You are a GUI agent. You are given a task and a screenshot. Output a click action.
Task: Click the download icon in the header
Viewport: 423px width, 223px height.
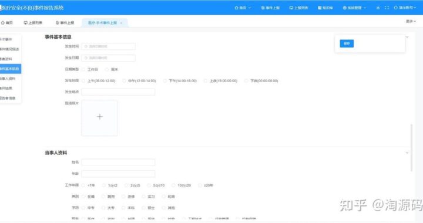[378, 8]
